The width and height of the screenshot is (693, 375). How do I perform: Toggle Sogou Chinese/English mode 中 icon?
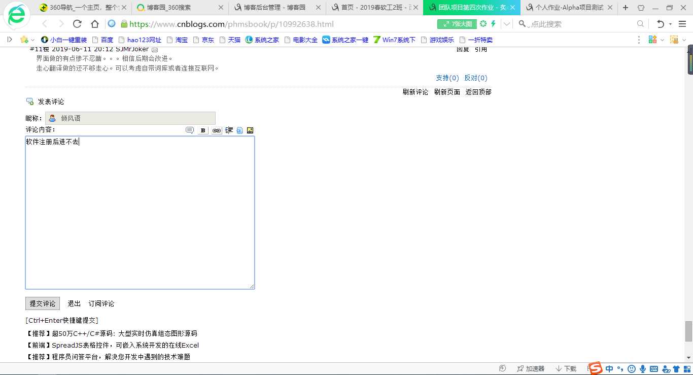point(609,369)
